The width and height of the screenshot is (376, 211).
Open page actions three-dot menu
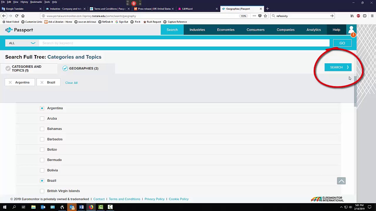coord(254,16)
